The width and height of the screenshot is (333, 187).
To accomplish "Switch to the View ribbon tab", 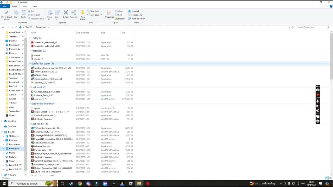I will pyautogui.click(x=35, y=6).
